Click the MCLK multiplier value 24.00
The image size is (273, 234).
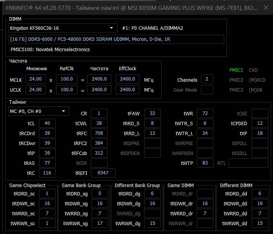tap(35, 79)
